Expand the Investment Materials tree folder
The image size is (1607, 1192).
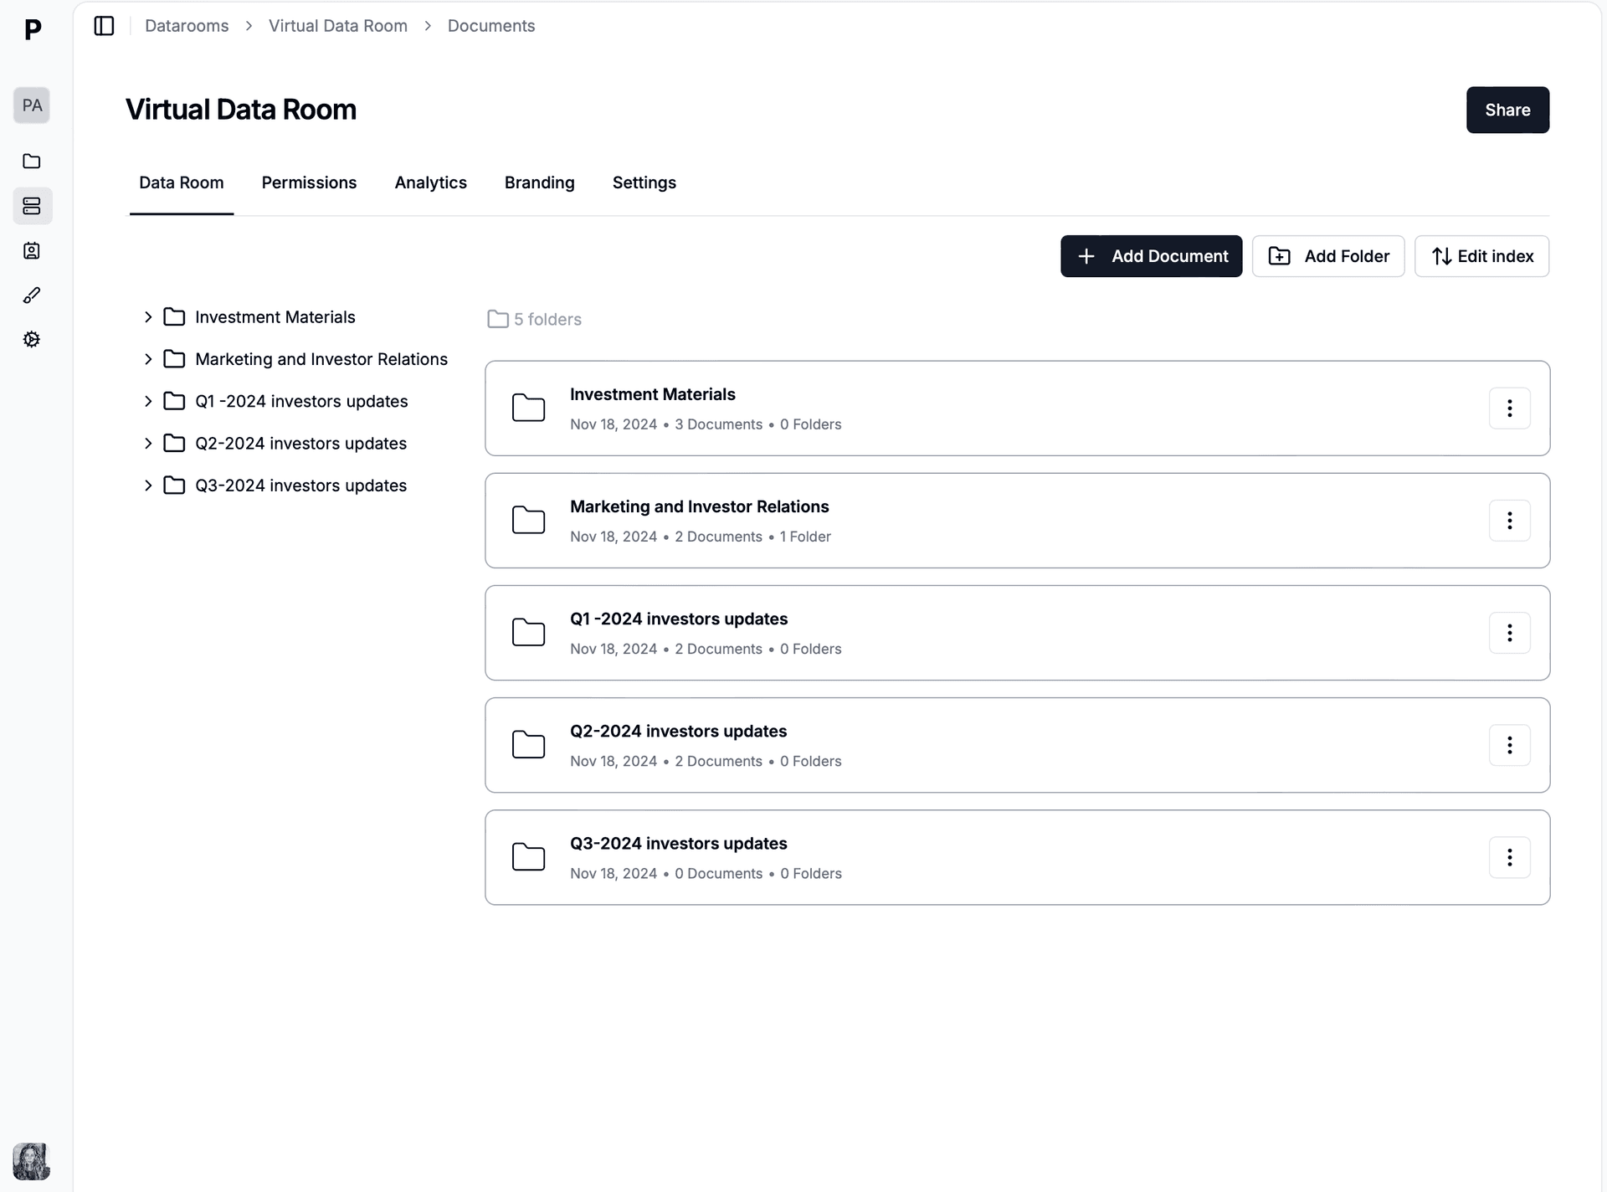pos(148,316)
